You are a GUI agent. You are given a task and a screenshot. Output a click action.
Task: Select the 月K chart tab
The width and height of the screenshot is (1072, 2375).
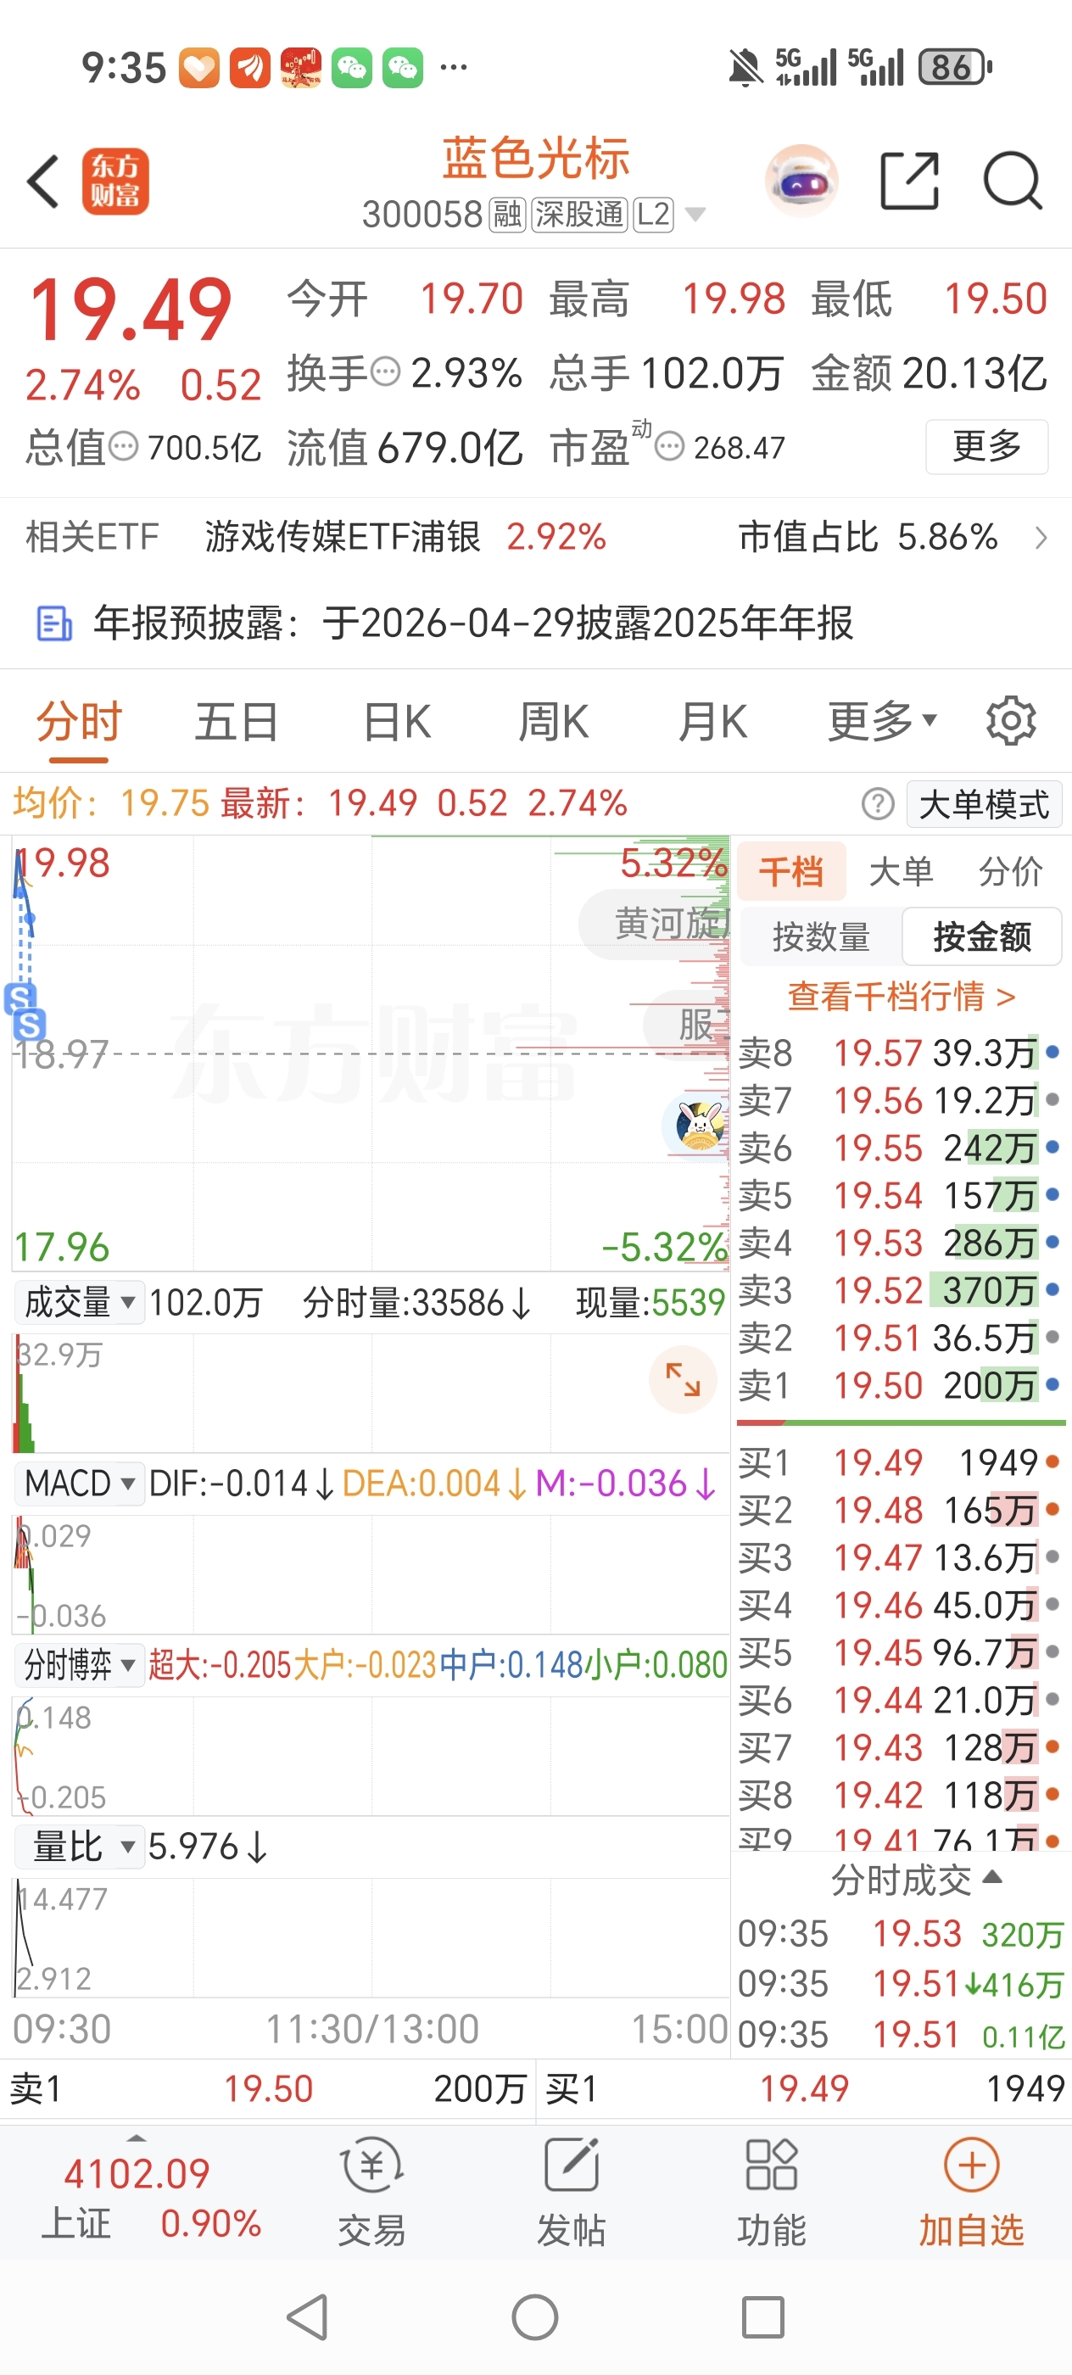[712, 721]
